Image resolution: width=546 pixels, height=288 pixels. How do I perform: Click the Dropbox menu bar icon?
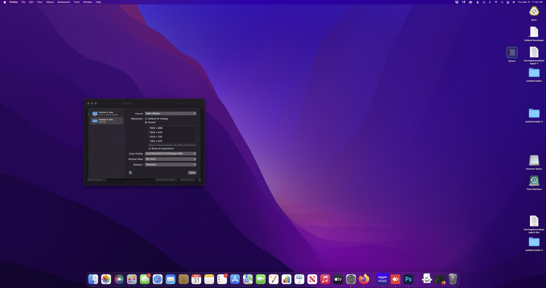click(457, 2)
